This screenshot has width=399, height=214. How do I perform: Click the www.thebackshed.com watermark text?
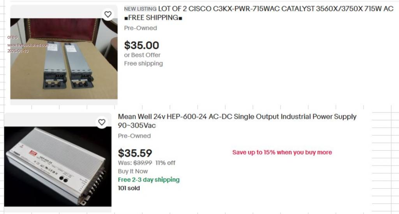[x=28, y=45]
